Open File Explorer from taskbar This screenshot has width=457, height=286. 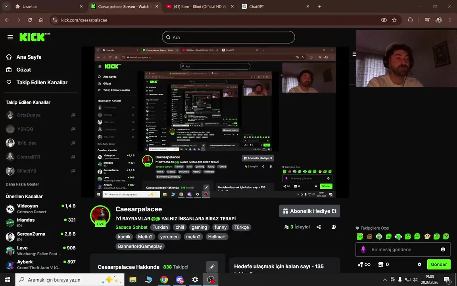(133, 280)
